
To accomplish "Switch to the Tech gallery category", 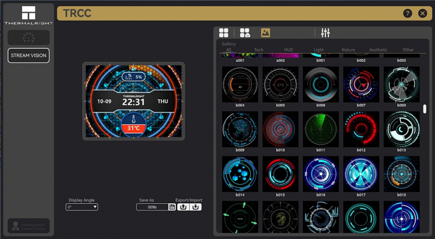I will (259, 50).
